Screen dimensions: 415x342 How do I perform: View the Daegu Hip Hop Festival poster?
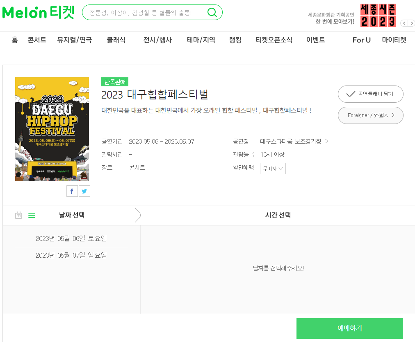[x=52, y=129]
